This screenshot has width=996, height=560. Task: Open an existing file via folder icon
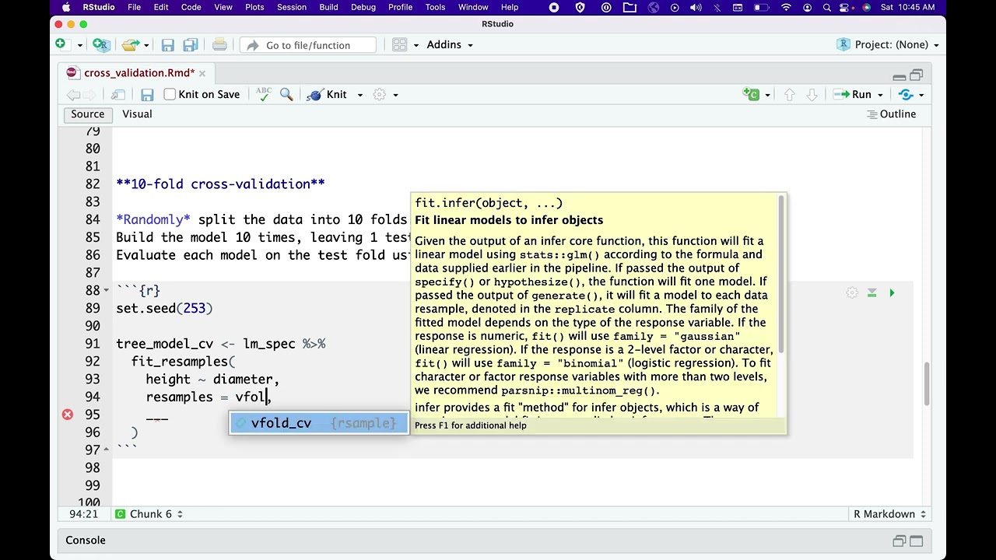click(x=130, y=45)
